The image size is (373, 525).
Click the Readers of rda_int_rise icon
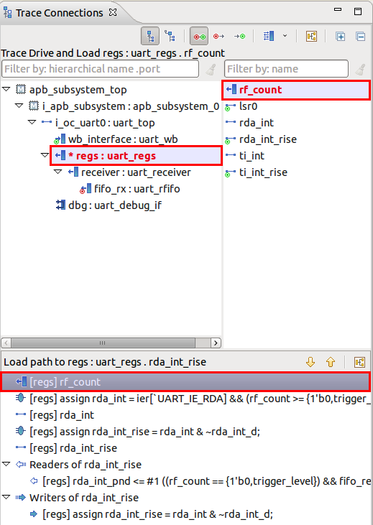click(21, 465)
